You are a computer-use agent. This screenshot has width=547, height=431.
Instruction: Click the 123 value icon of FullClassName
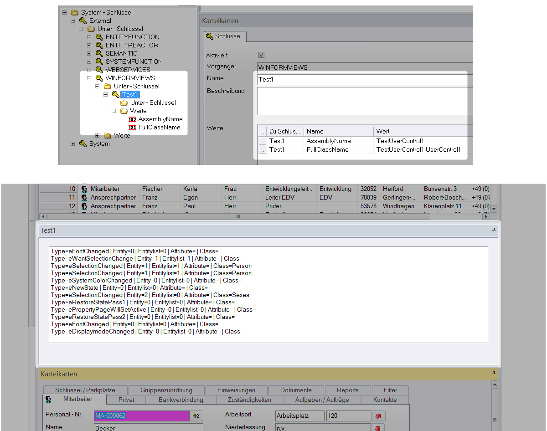click(x=132, y=128)
